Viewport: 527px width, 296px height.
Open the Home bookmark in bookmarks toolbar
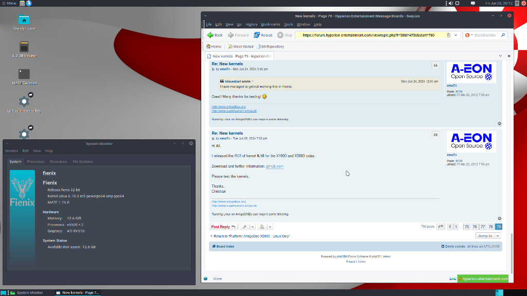(214, 47)
